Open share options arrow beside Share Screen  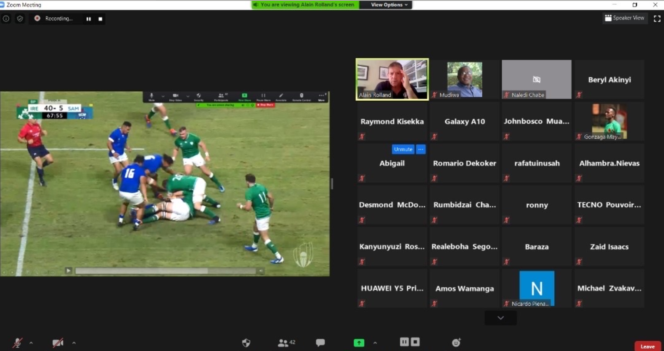[x=375, y=343]
